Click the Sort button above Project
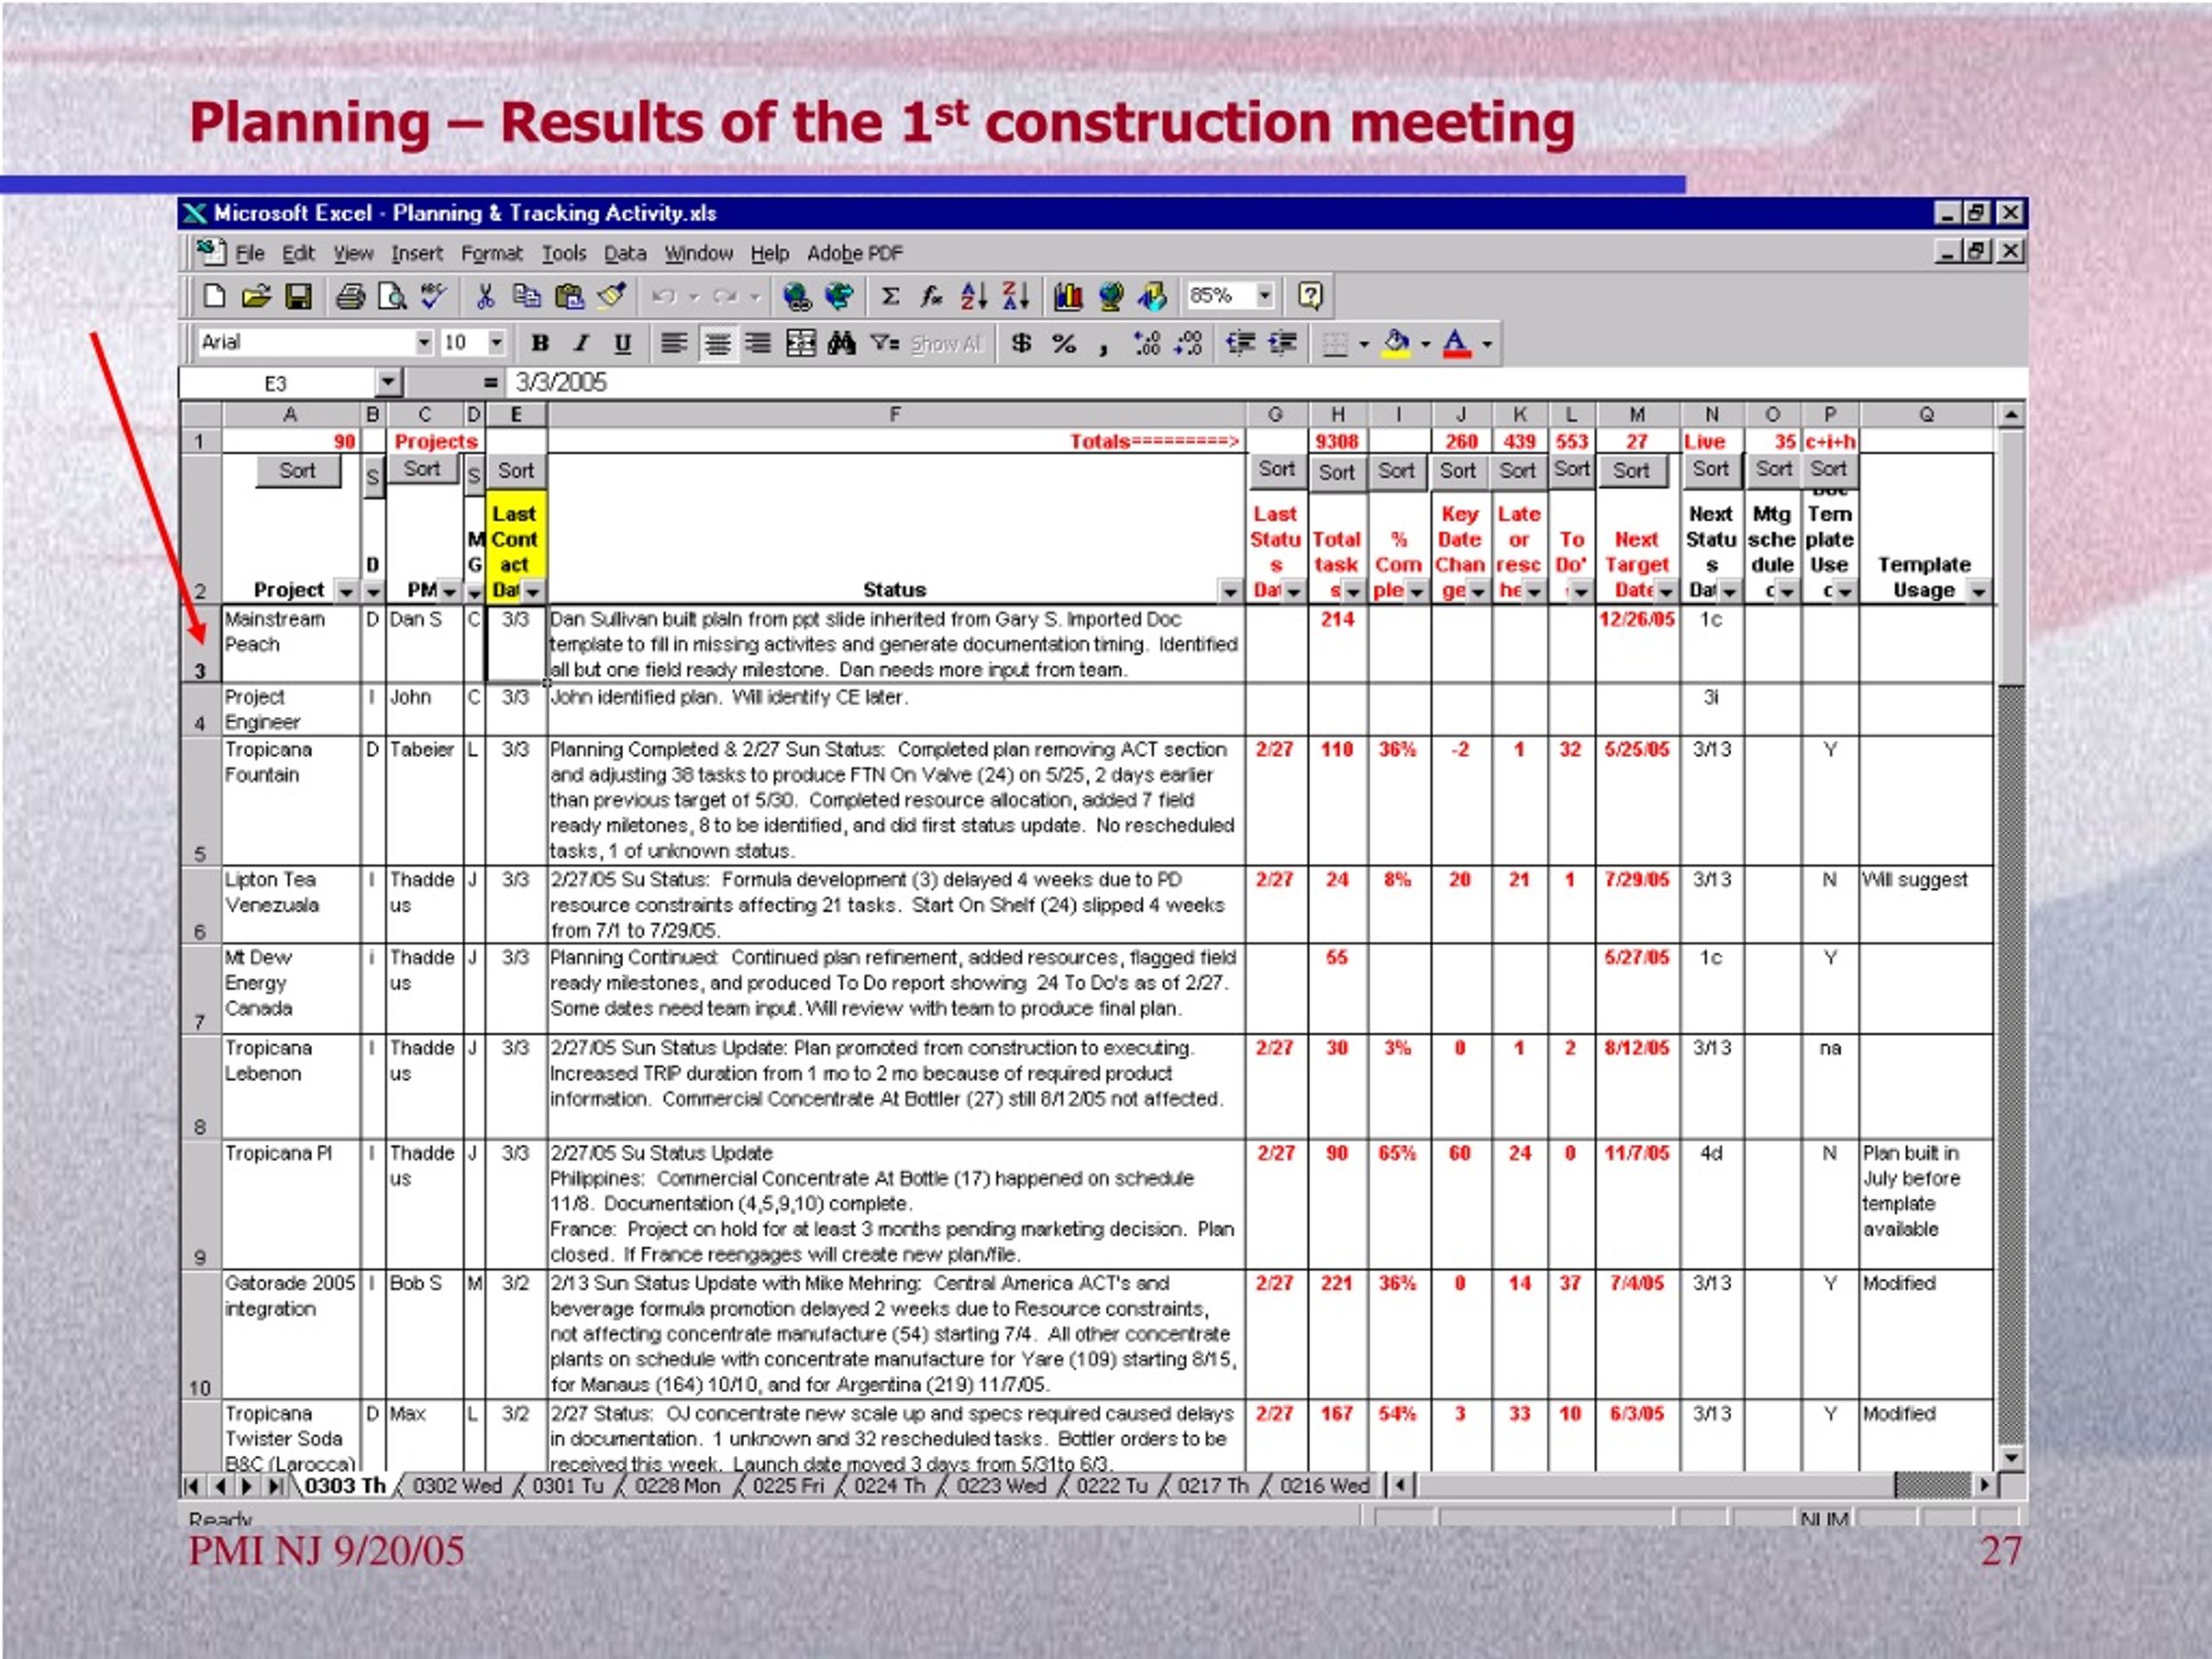Viewport: 2212px width, 1659px height. (298, 471)
